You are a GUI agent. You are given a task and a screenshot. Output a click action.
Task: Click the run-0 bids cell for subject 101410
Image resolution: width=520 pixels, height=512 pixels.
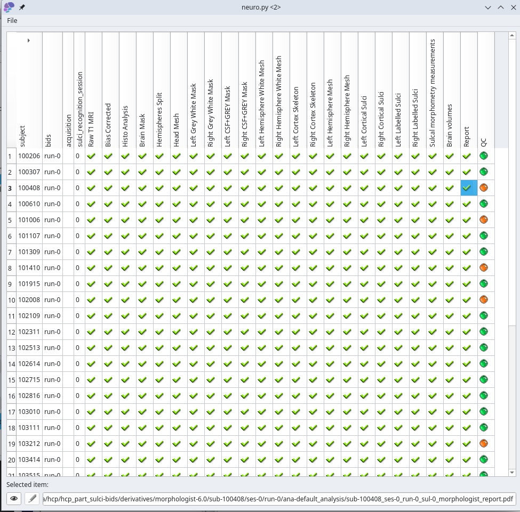point(52,268)
